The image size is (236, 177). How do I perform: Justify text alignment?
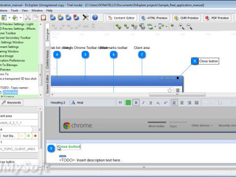(x=197, y=103)
